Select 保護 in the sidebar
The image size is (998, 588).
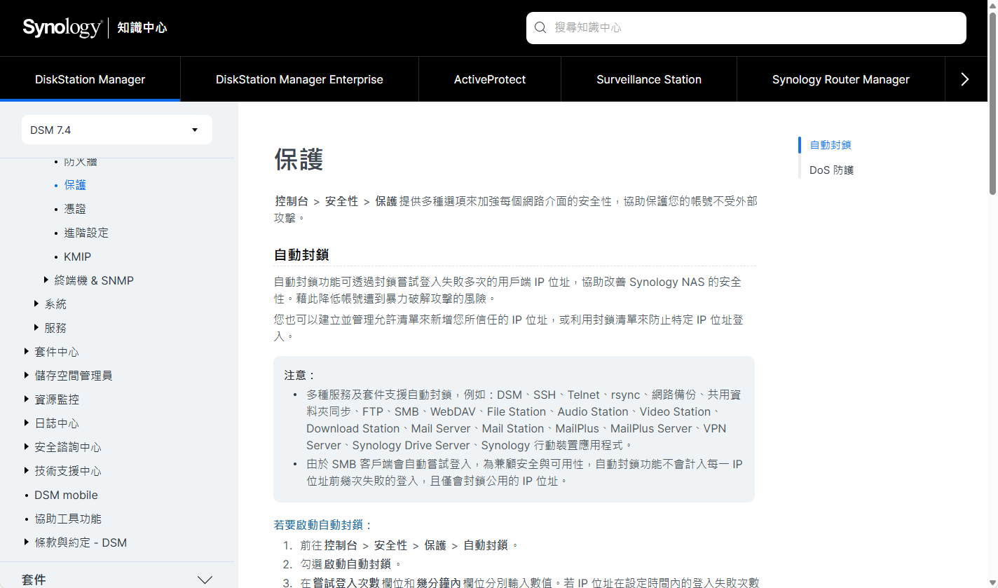point(75,185)
